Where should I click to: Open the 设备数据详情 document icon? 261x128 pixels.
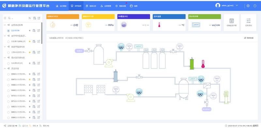[x=232, y=22]
